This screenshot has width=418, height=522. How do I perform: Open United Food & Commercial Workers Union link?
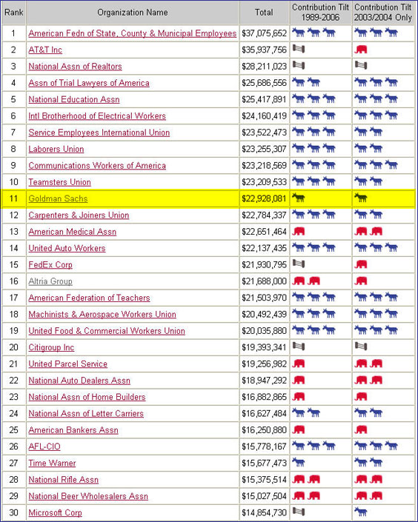tap(107, 331)
